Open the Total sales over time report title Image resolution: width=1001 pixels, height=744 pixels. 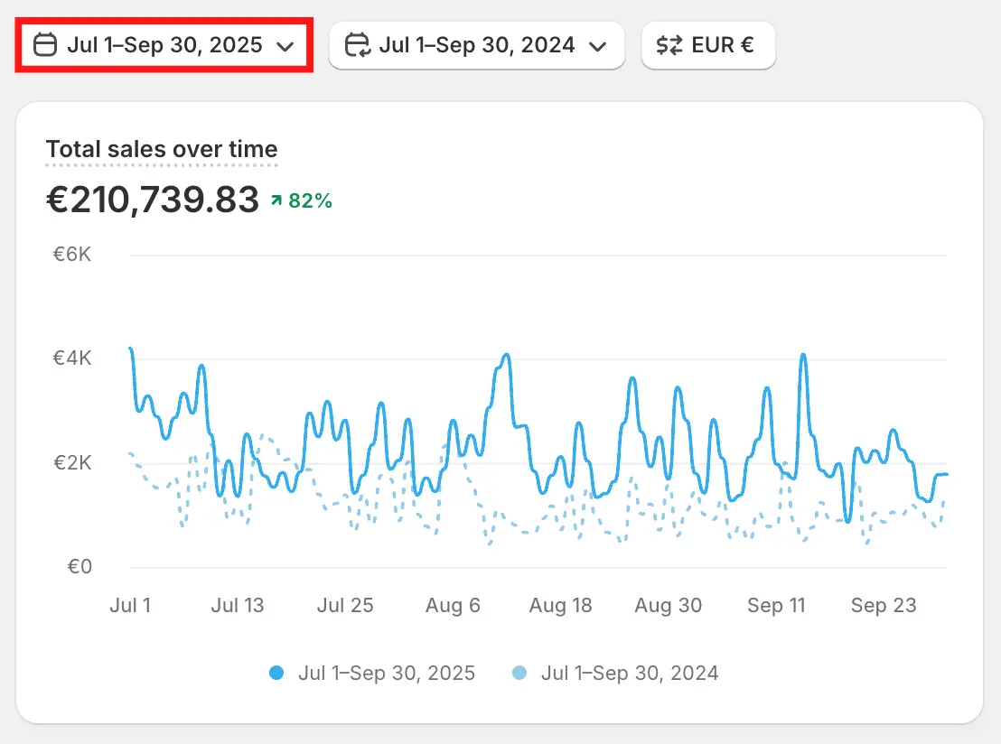[162, 149]
